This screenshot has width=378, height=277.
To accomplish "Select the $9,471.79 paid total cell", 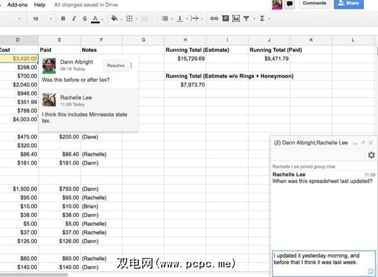I will pos(269,59).
